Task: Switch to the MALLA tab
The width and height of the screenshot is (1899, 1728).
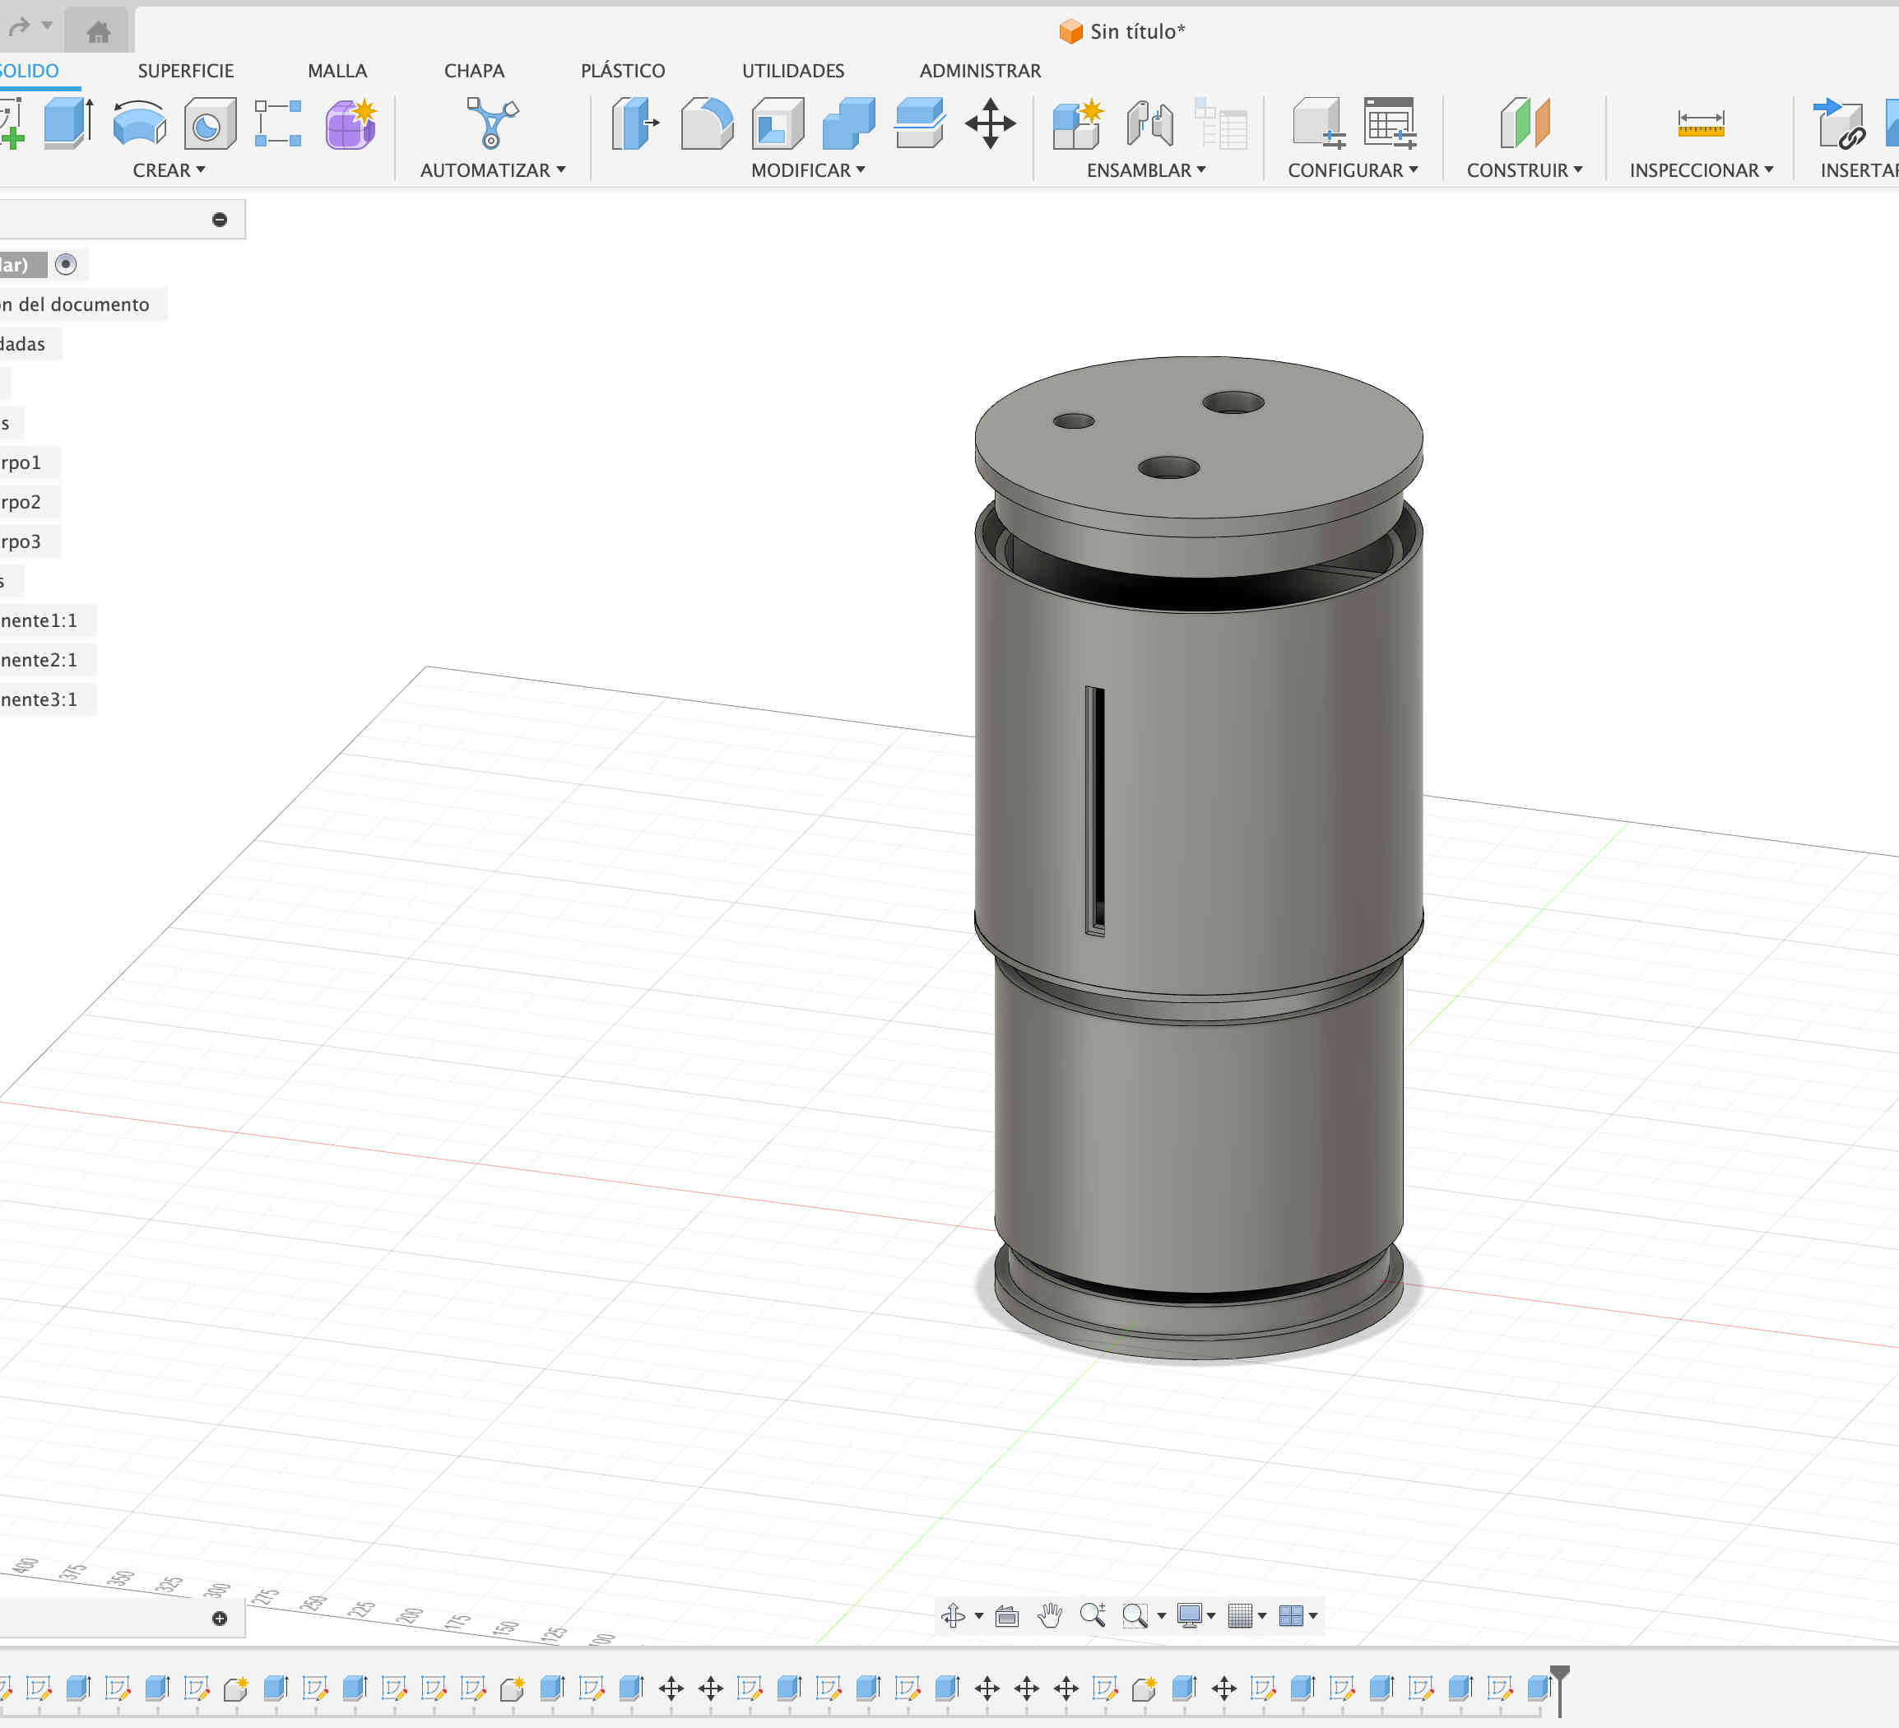Action: point(337,71)
